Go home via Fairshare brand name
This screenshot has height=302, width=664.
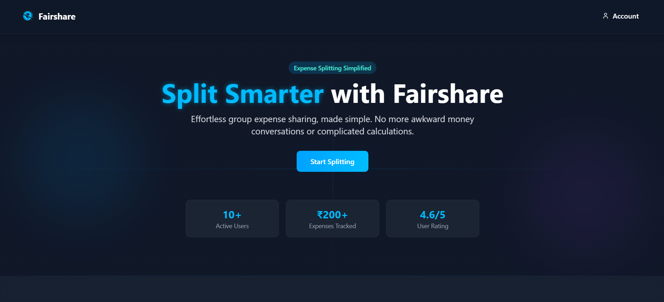pyautogui.click(x=57, y=16)
